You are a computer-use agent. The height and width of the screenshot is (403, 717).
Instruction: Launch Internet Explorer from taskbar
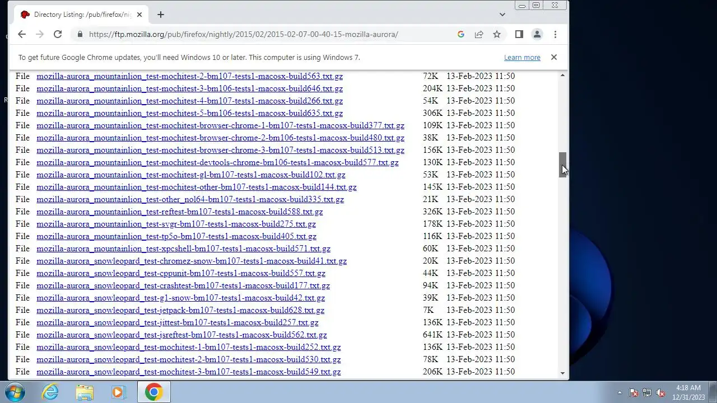click(x=50, y=392)
